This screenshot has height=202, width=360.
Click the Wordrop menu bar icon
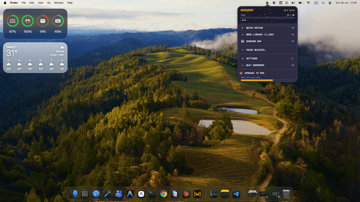coord(267,3)
